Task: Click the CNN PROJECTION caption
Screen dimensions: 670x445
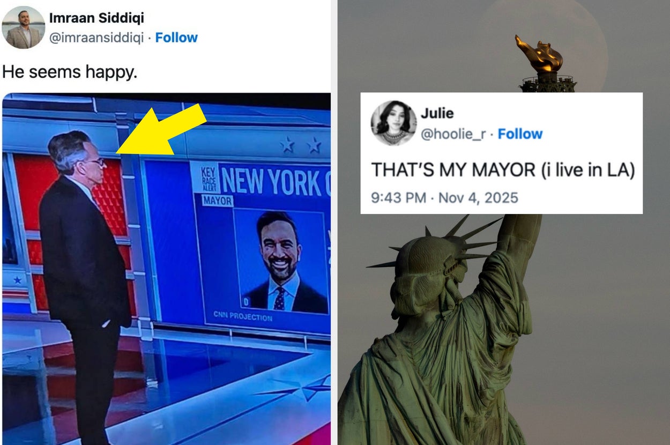Action: pos(243,316)
